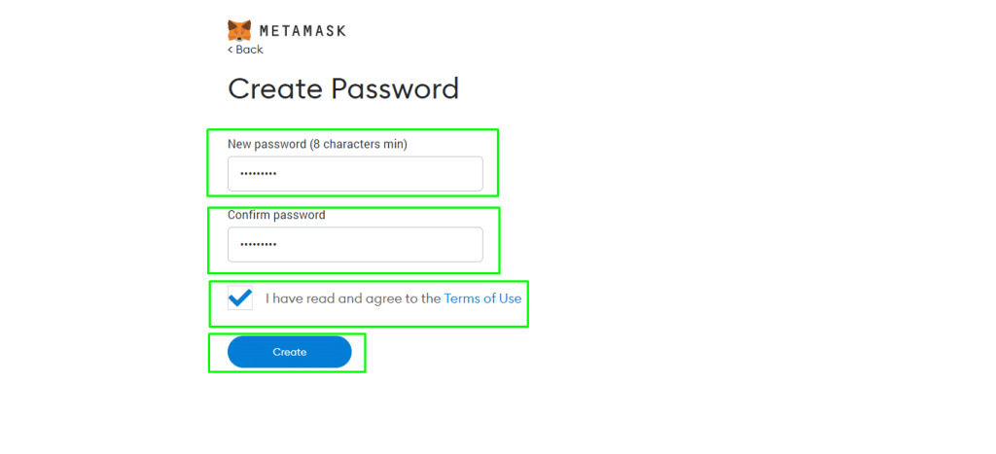
Task: Toggle the 'I have read and agree' checkbox
Action: tap(240, 297)
